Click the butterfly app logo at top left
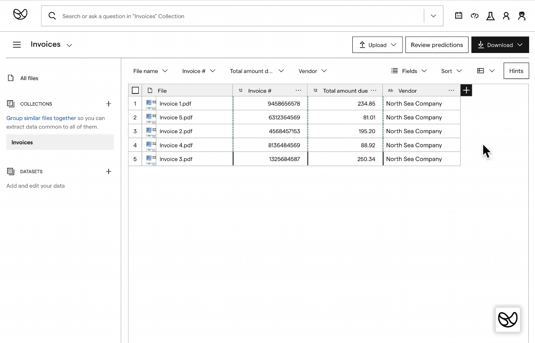The width and height of the screenshot is (535, 343). click(20, 15)
